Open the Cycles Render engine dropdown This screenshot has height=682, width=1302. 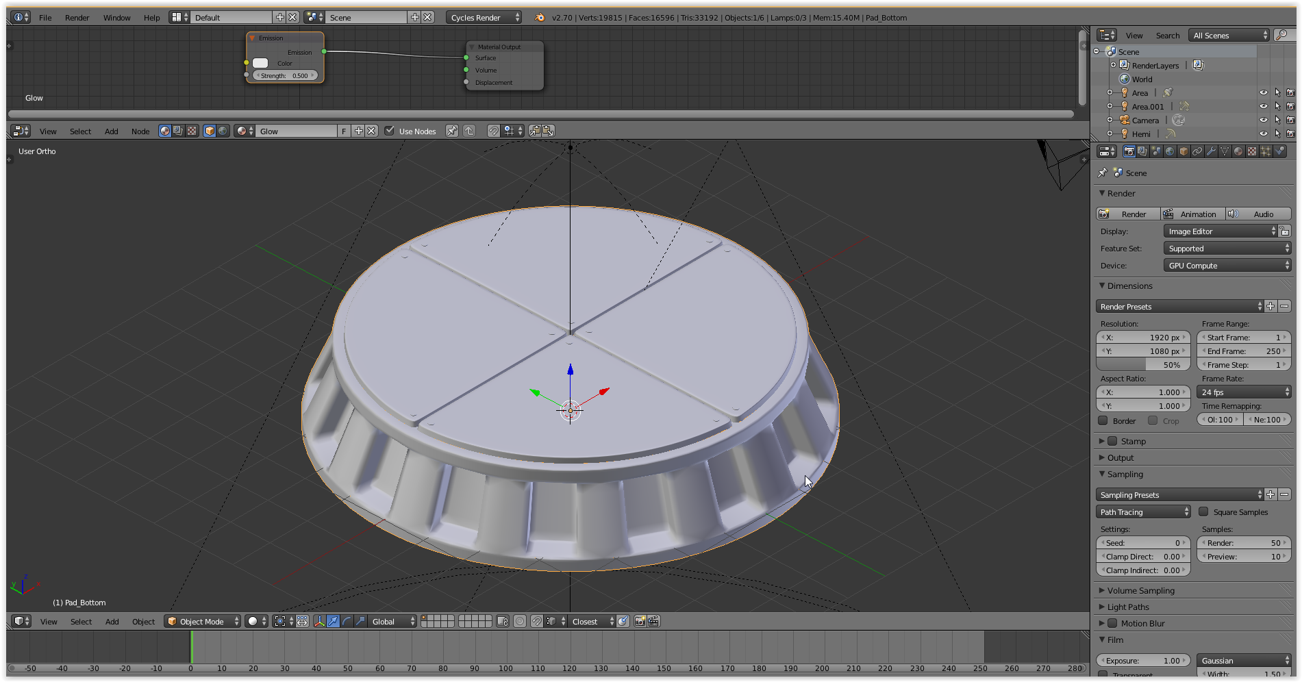click(x=484, y=17)
